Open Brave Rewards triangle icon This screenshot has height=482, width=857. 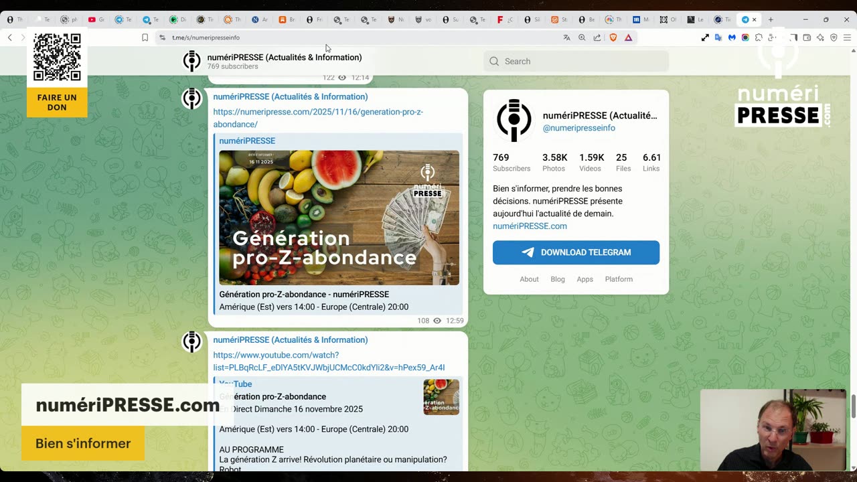click(628, 37)
